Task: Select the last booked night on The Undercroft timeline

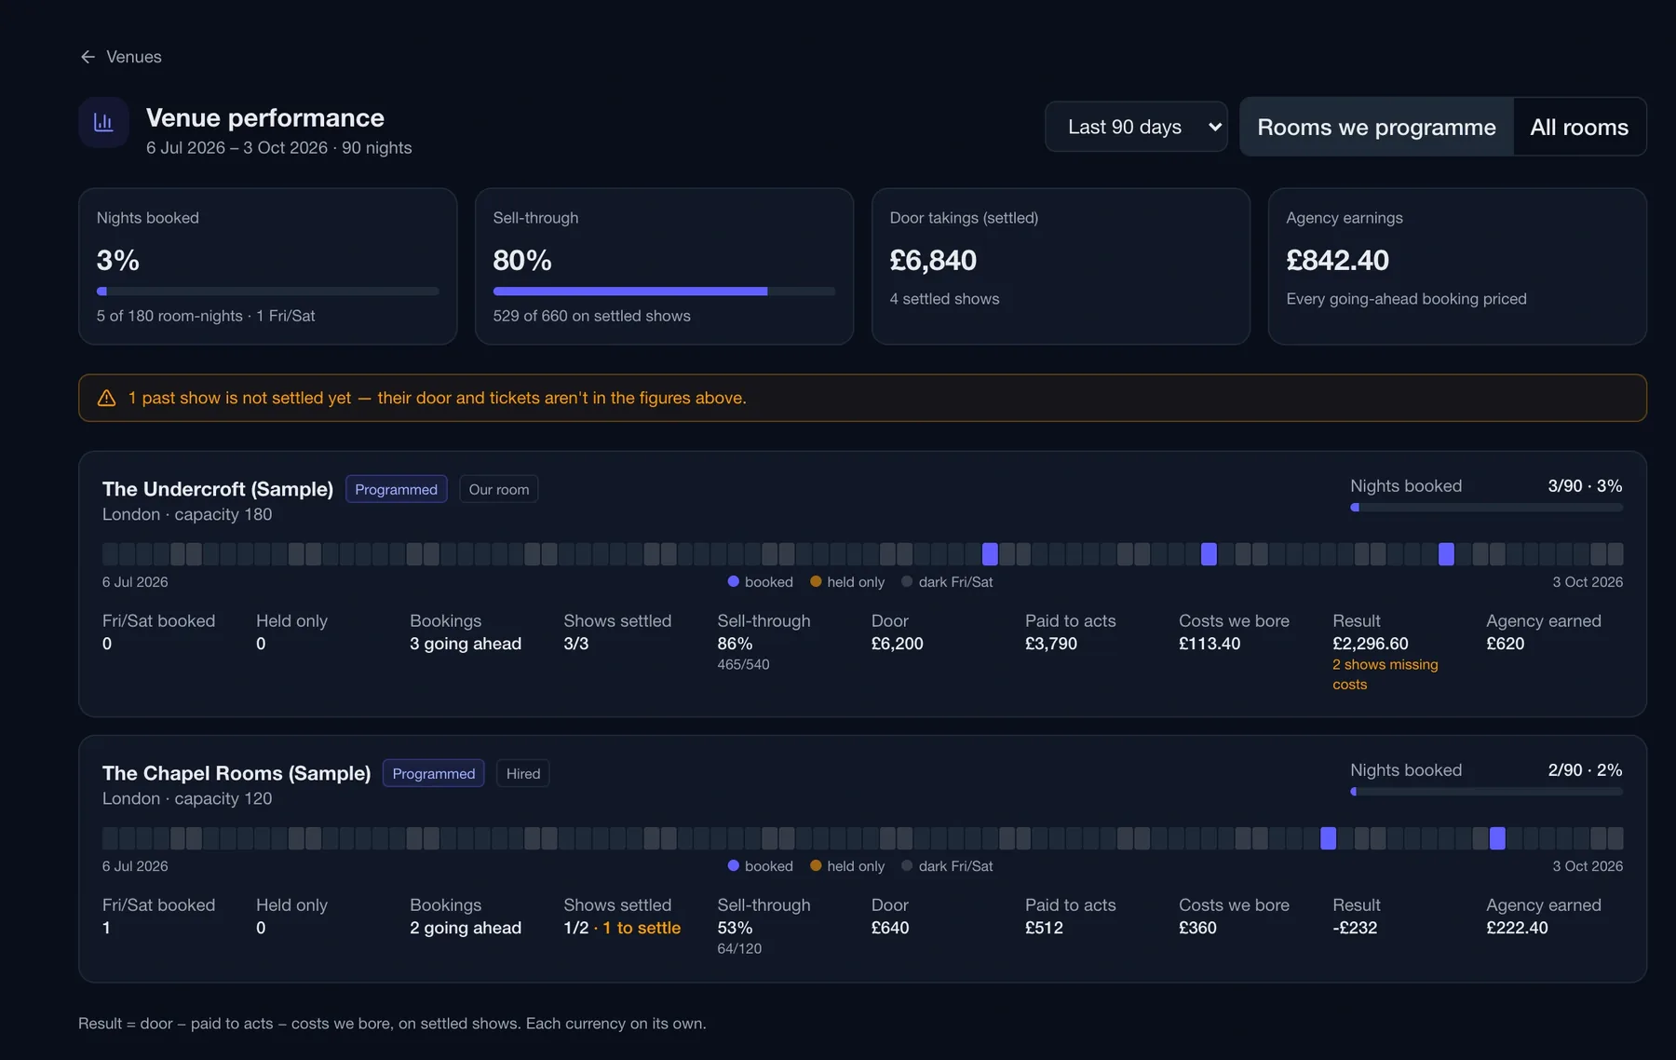Action: tap(1446, 554)
